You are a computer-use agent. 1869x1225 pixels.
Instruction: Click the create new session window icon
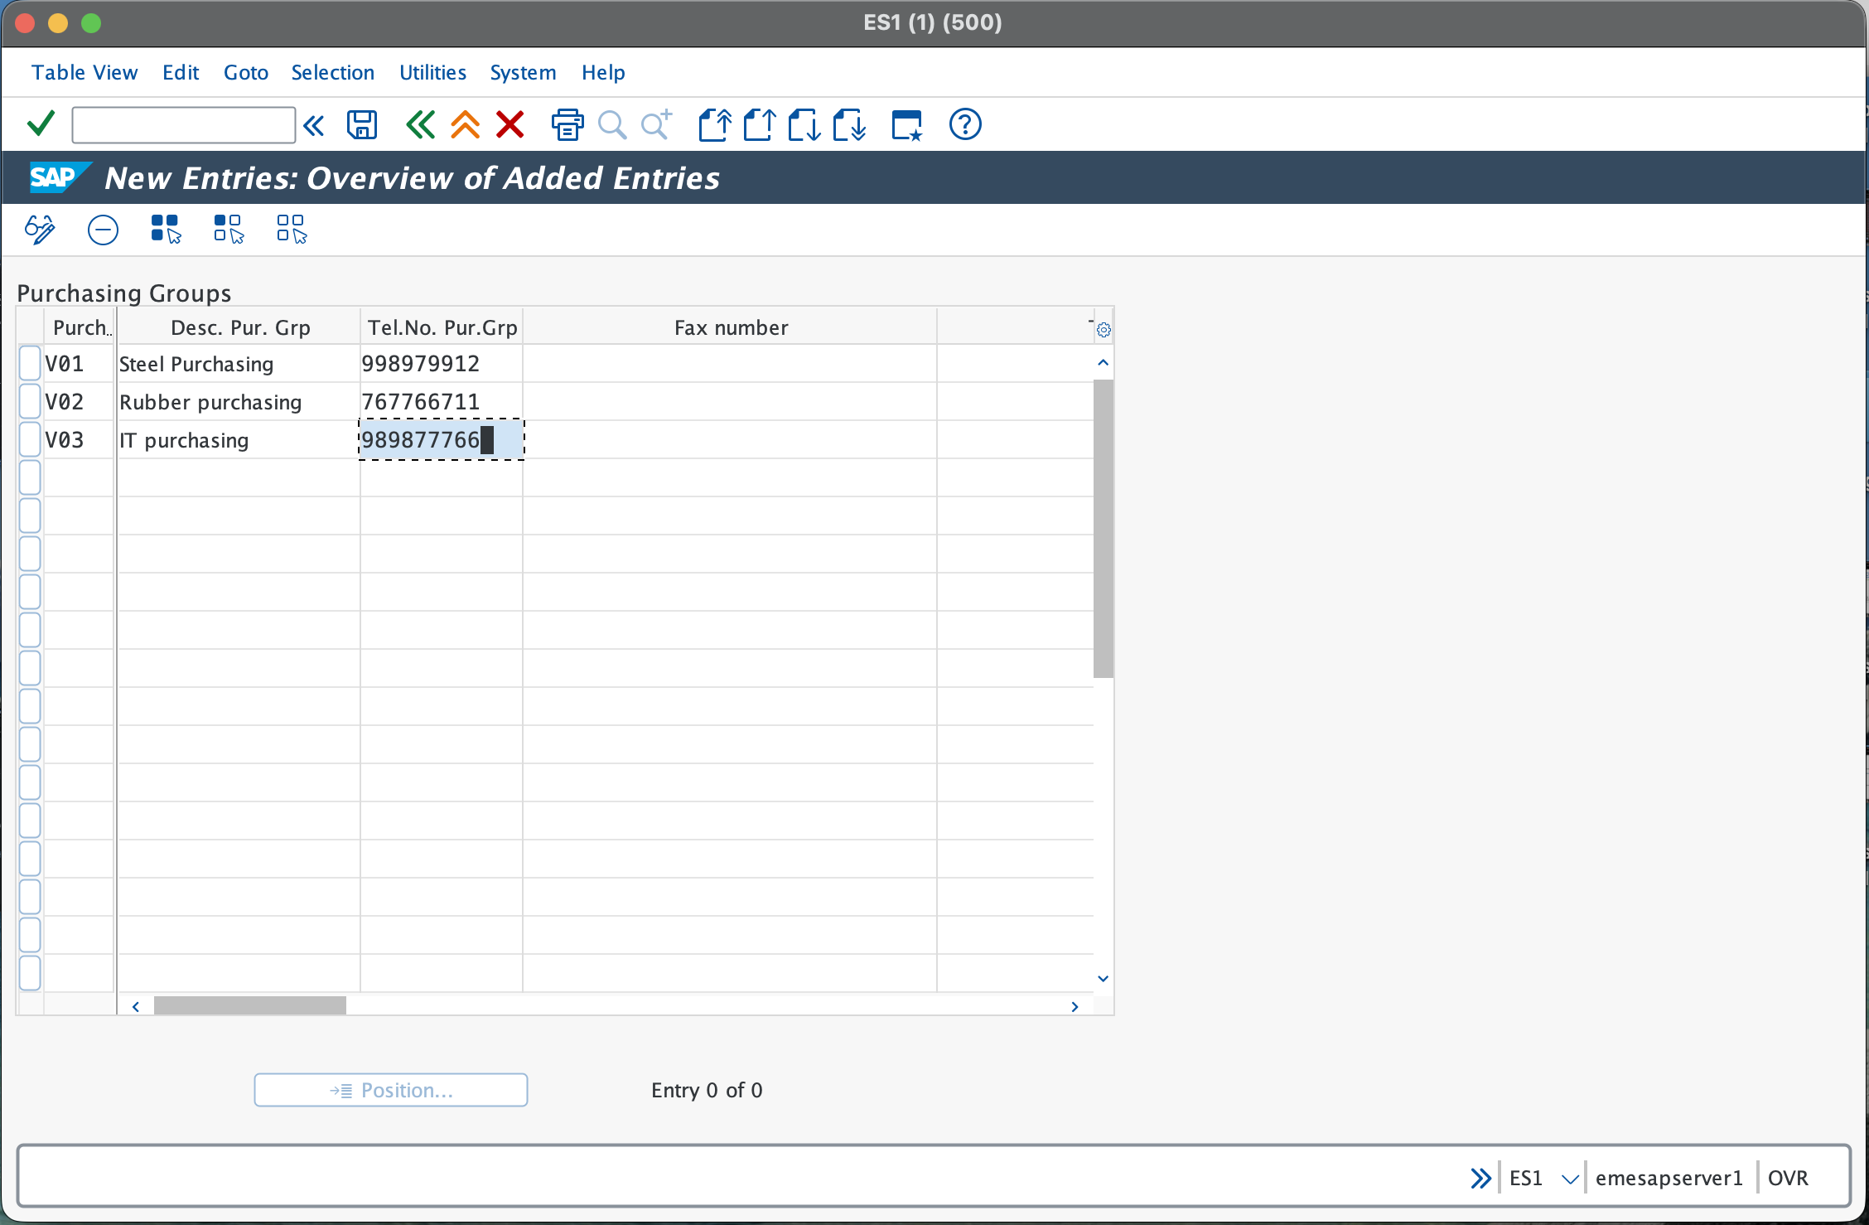coord(907,125)
